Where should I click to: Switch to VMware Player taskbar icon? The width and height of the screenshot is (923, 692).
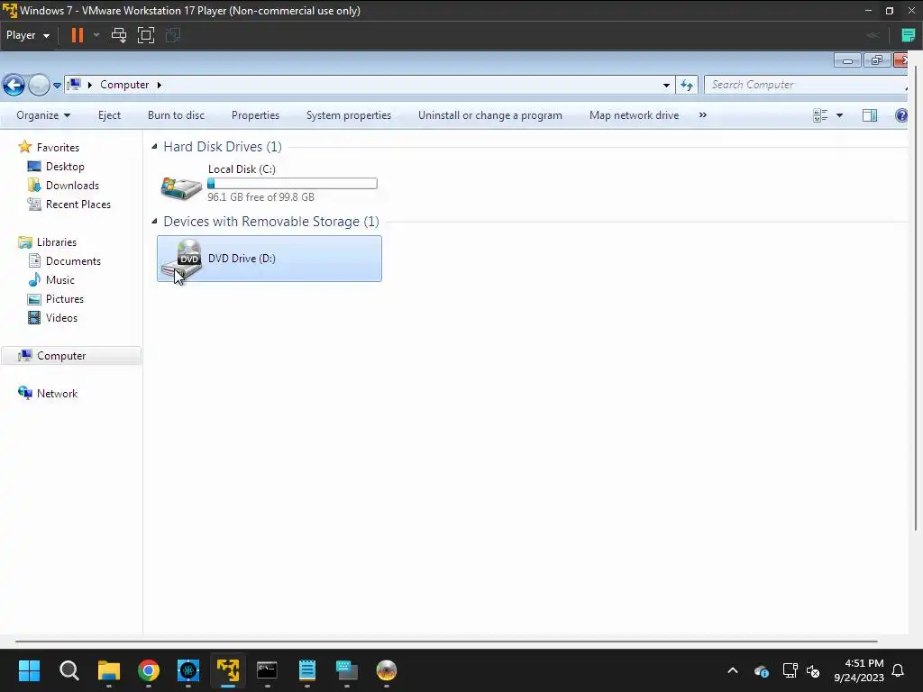click(228, 670)
